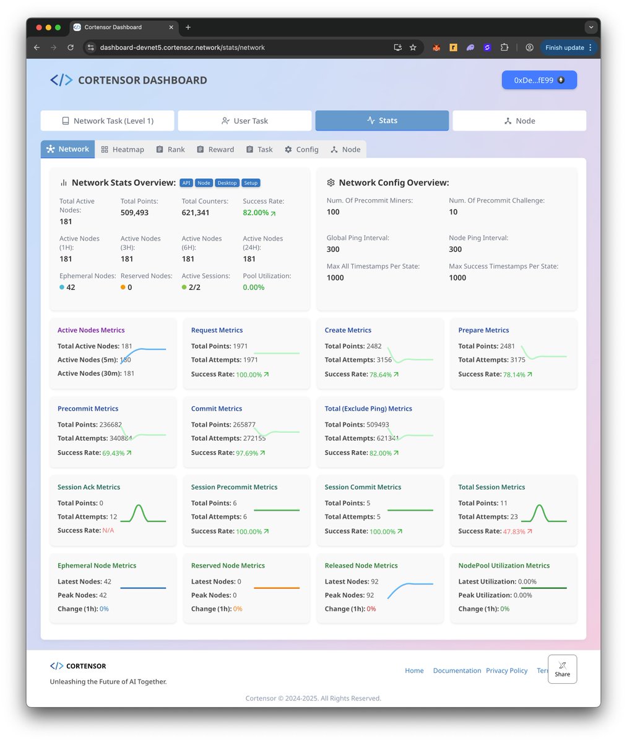
Task: Click Precommit Metrics heading
Action: [x=88, y=409]
